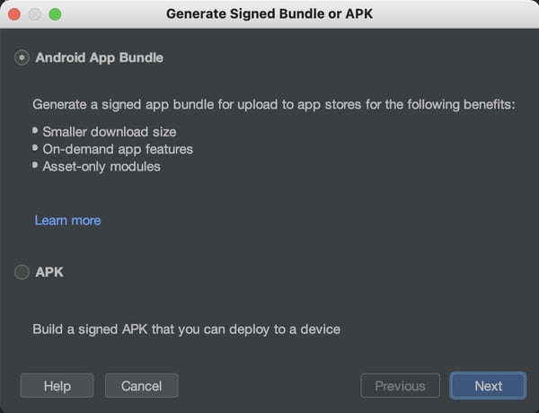The height and width of the screenshot is (413, 539).
Task: Click bullet icon beside Asset-only modules
Action: pos(35,165)
